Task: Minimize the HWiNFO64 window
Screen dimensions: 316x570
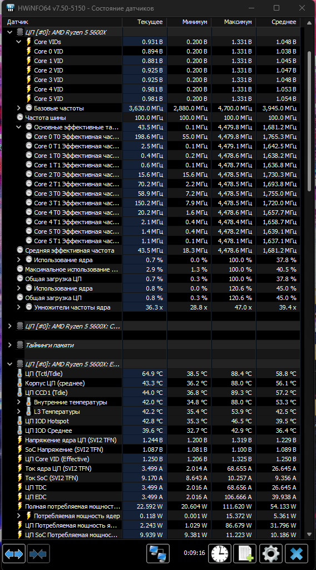Action: (x=251, y=8)
